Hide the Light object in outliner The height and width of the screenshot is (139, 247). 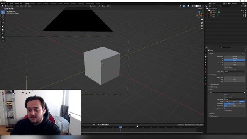pos(244,16)
